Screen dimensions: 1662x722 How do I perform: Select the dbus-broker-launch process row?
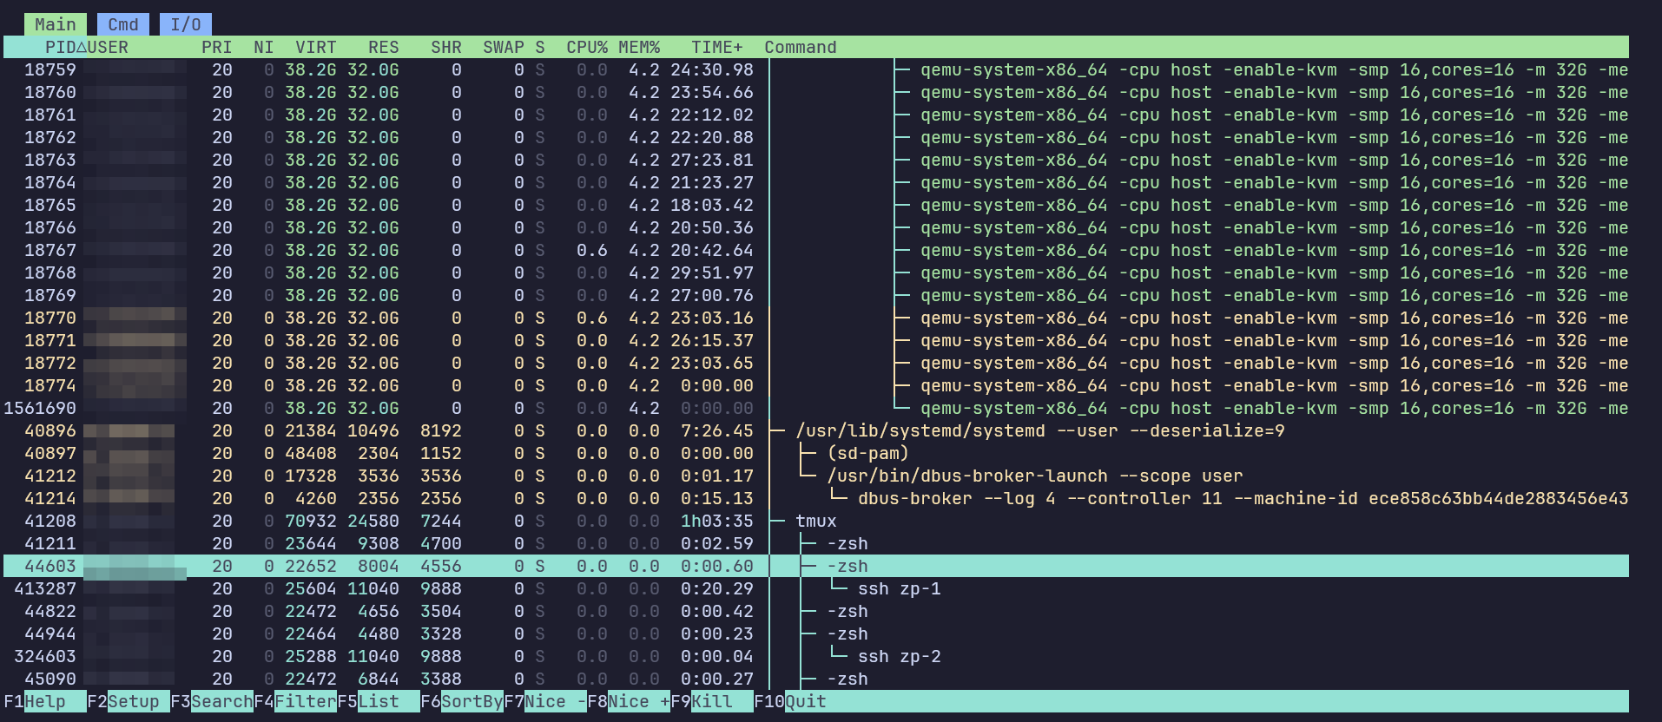click(x=816, y=476)
